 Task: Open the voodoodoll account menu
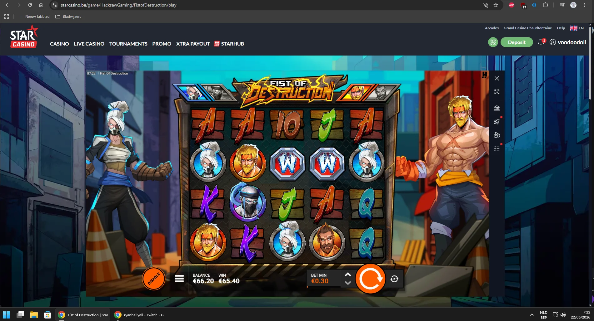(568, 42)
